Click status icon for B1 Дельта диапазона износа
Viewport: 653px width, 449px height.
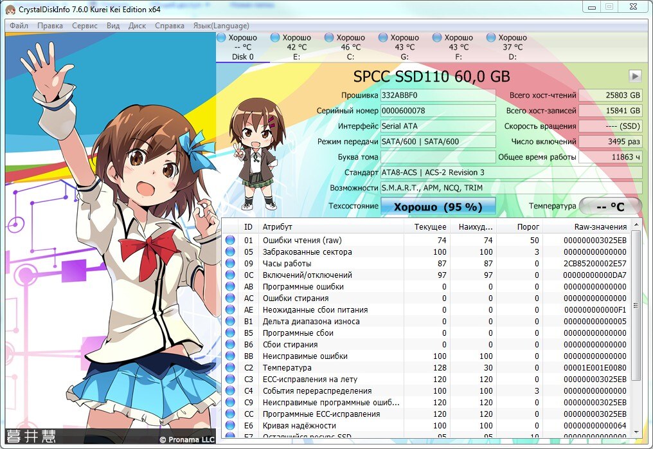[230, 322]
